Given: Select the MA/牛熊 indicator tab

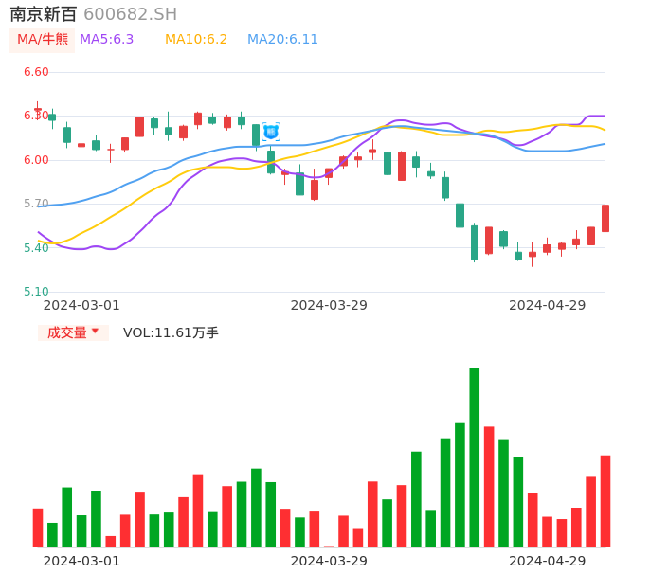Looking at the screenshot, I should tap(43, 40).
